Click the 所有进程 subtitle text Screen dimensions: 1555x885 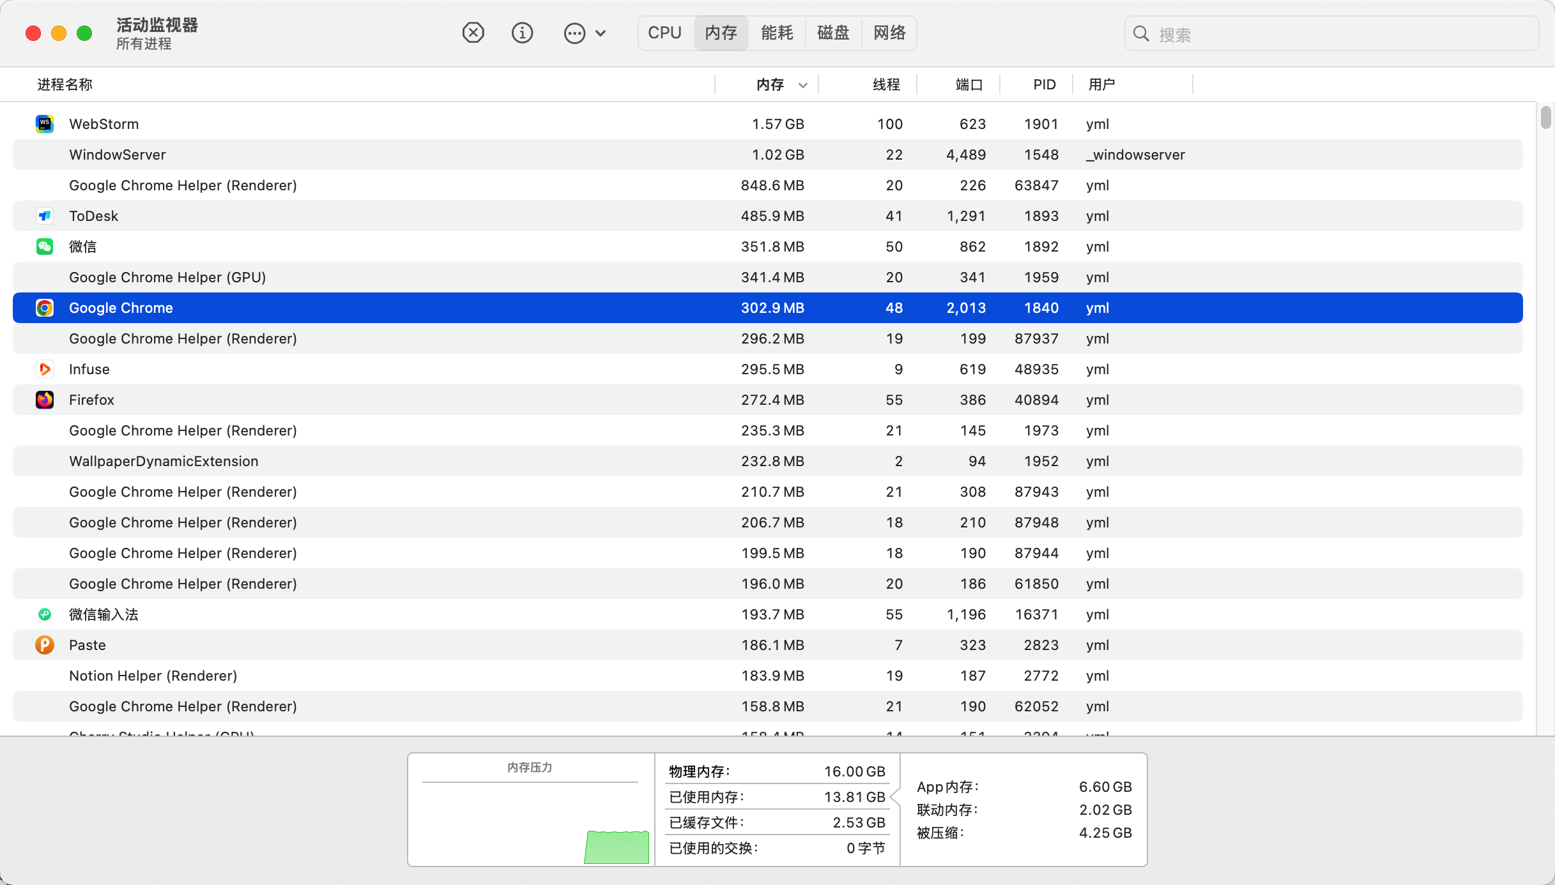[144, 43]
